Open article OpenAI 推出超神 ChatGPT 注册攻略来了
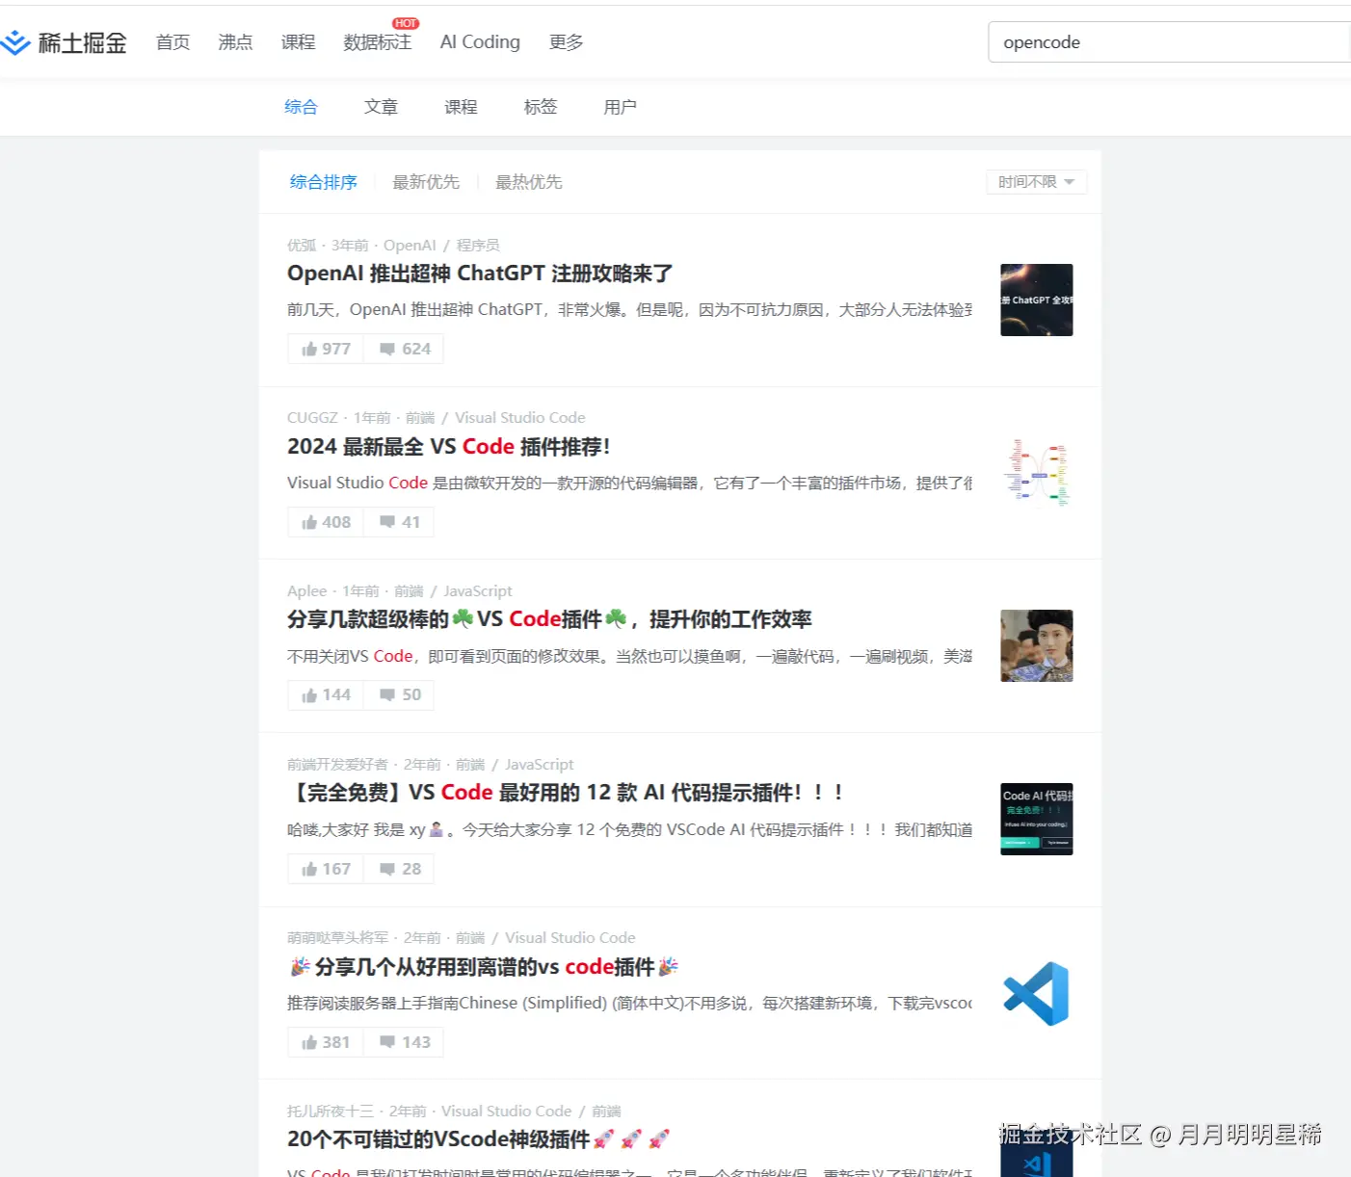Screen dimensions: 1351x1177 click(480, 274)
